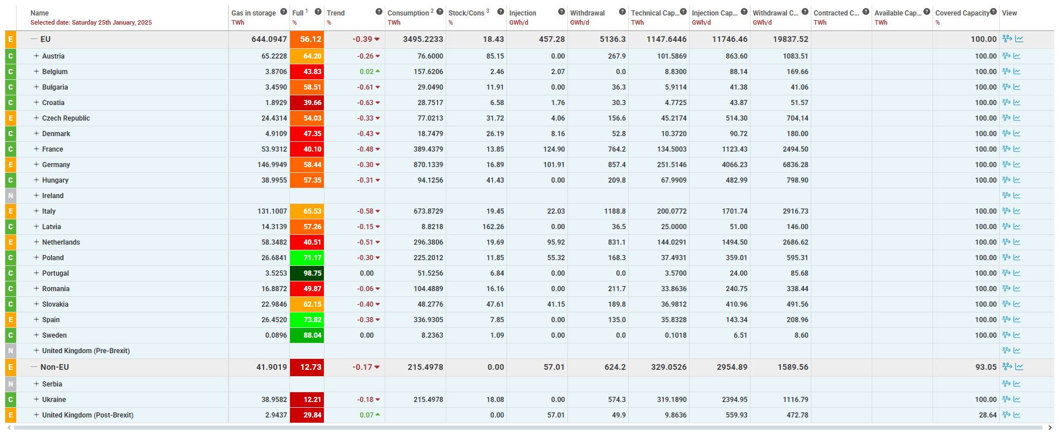Image resolution: width=1060 pixels, height=433 pixels.
Task: Open the chart icon in Italy row
Action: pyautogui.click(x=1017, y=211)
